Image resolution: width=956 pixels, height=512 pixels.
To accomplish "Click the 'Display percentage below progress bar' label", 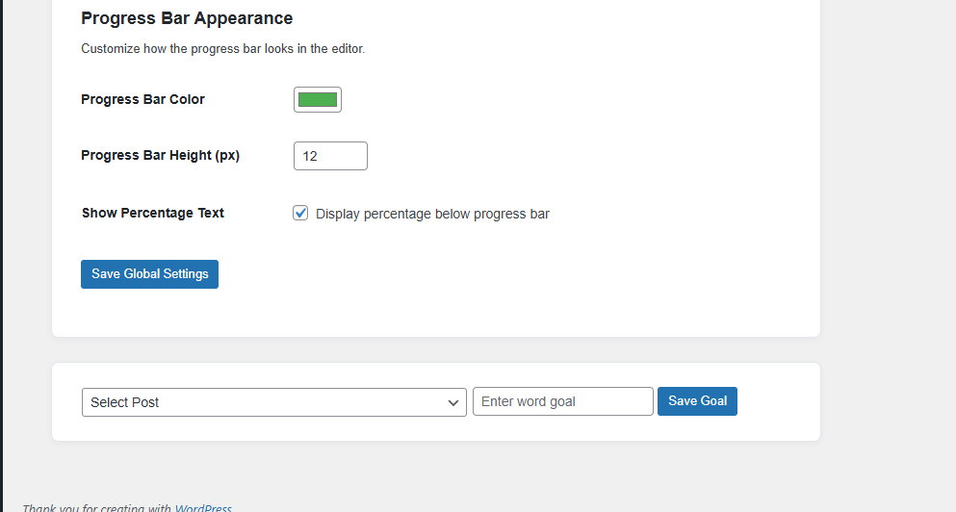I will coord(432,214).
